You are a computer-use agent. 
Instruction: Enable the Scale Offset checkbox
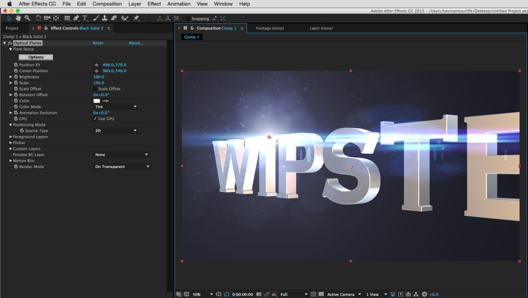tap(95, 89)
